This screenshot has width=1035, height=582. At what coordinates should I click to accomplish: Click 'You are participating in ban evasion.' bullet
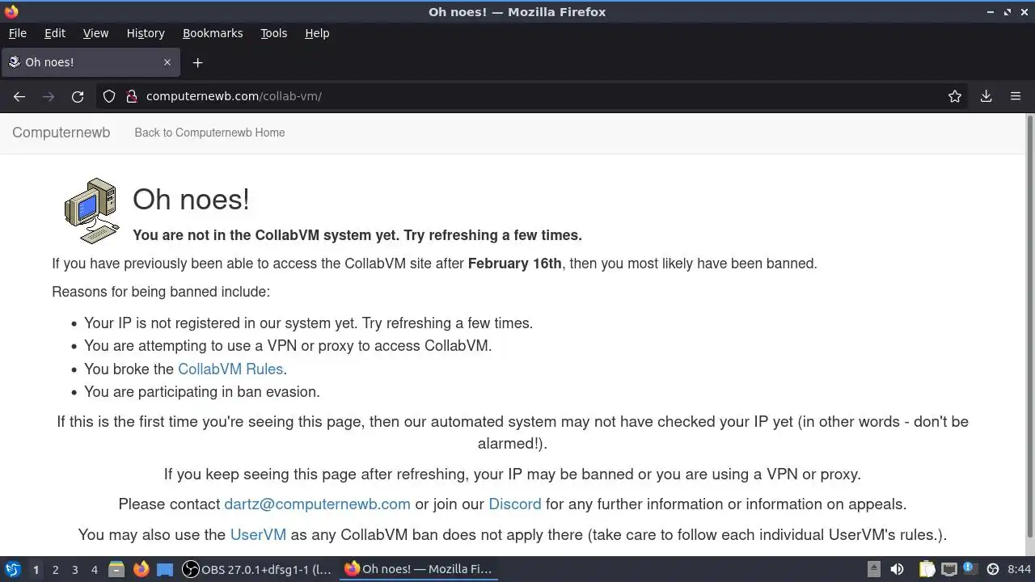click(202, 391)
